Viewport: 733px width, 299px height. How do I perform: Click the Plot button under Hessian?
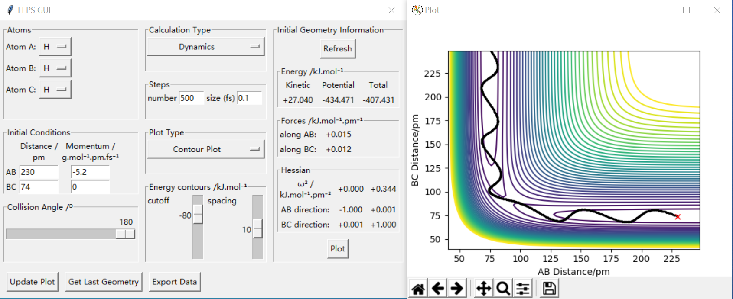tap(338, 249)
